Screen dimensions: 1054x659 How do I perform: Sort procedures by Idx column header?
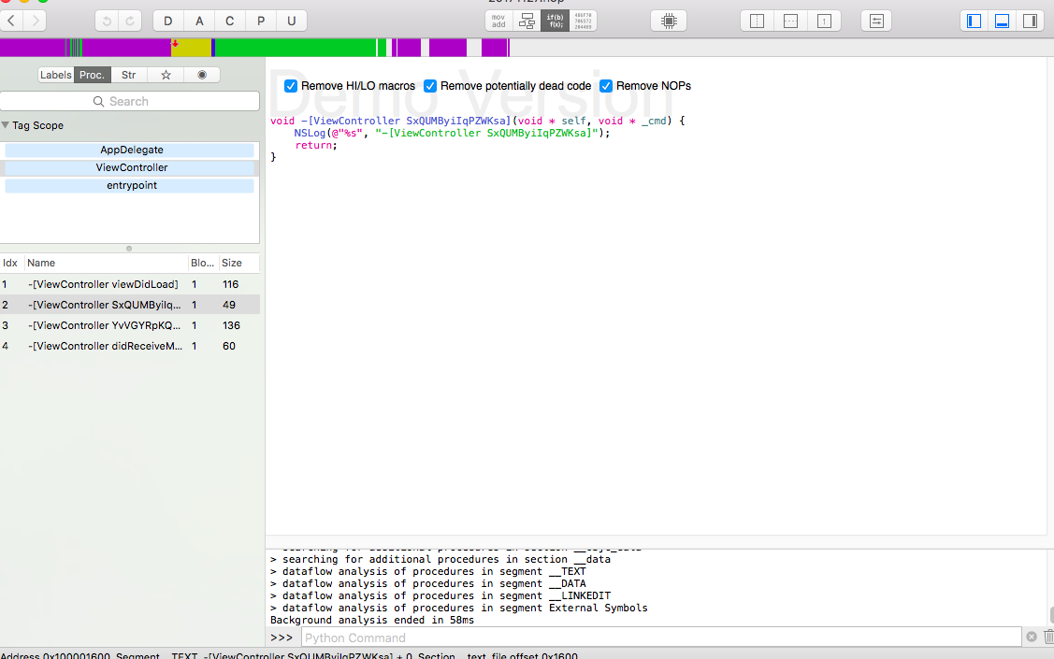(x=11, y=263)
